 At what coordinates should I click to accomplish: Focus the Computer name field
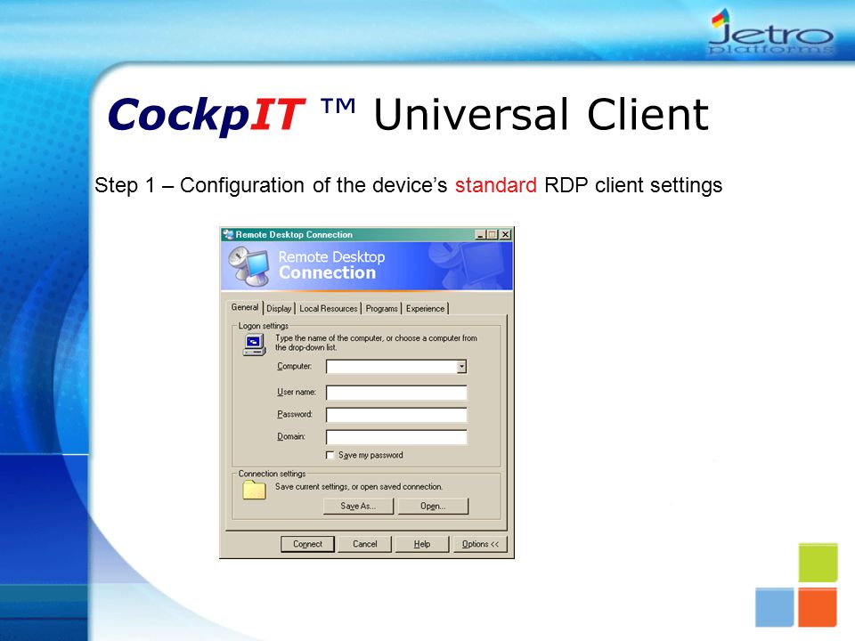tap(392, 366)
